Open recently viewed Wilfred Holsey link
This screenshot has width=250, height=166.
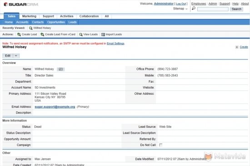pos(42,28)
